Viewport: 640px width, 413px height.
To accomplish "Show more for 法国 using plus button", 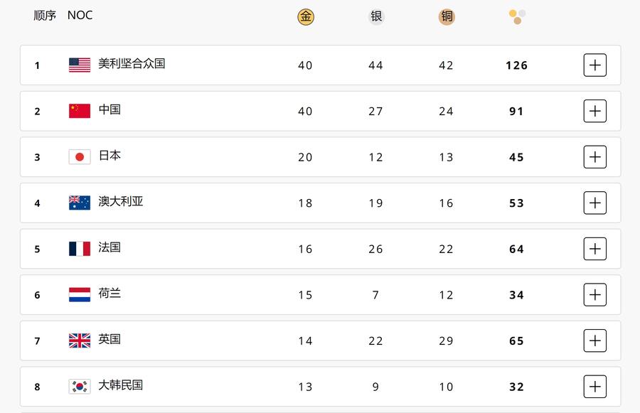I will [x=594, y=249].
